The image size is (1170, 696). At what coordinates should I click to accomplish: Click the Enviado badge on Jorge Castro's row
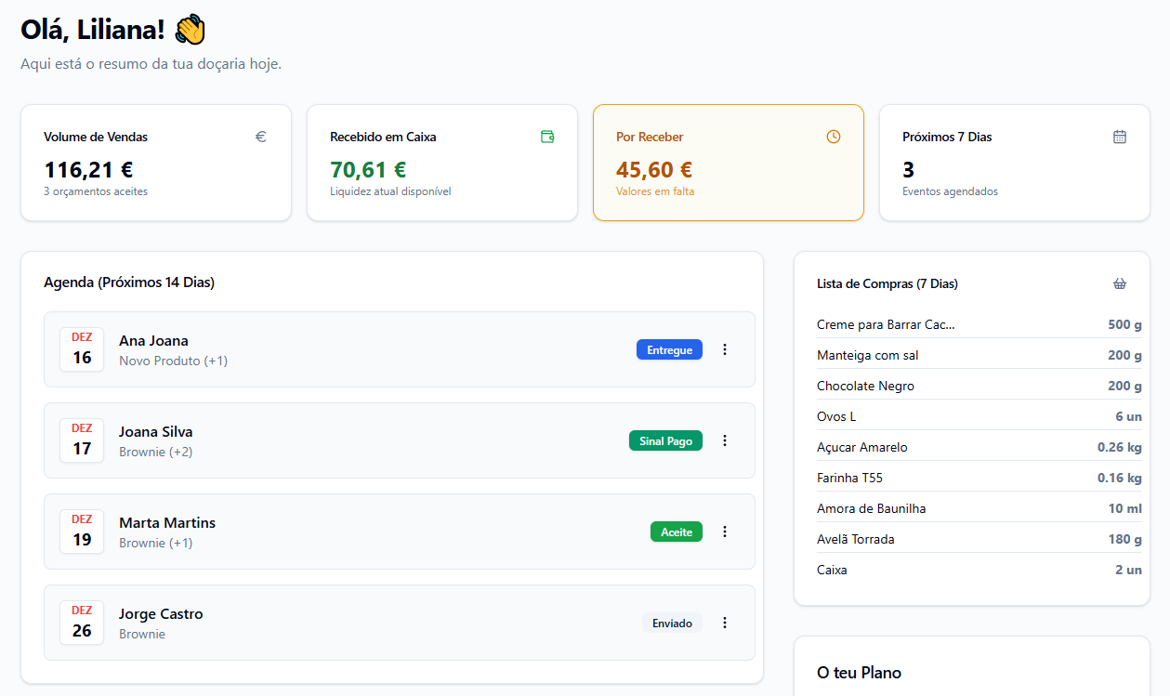click(671, 623)
